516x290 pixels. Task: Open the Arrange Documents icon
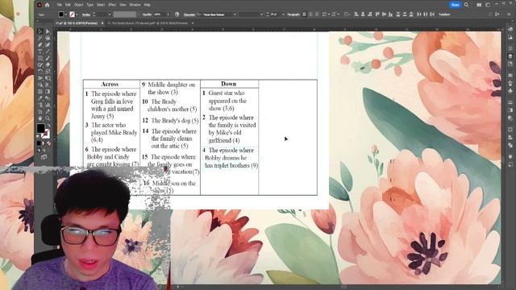479,5
